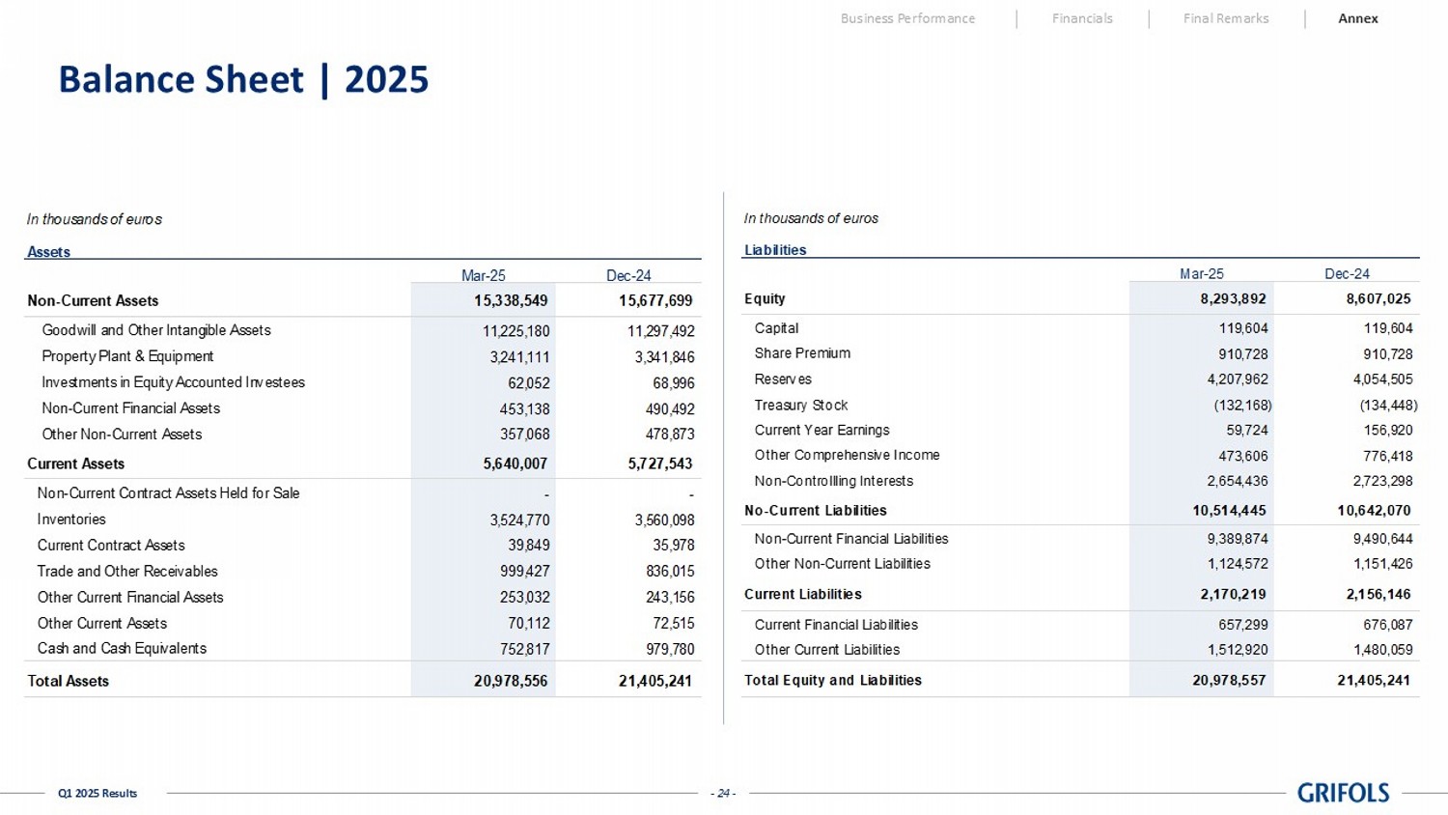Go to the Final Remarks tab
This screenshot has height=815, width=1448.
(1226, 18)
